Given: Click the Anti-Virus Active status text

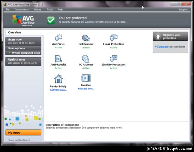Looking at the screenshot, I should 58,48.
